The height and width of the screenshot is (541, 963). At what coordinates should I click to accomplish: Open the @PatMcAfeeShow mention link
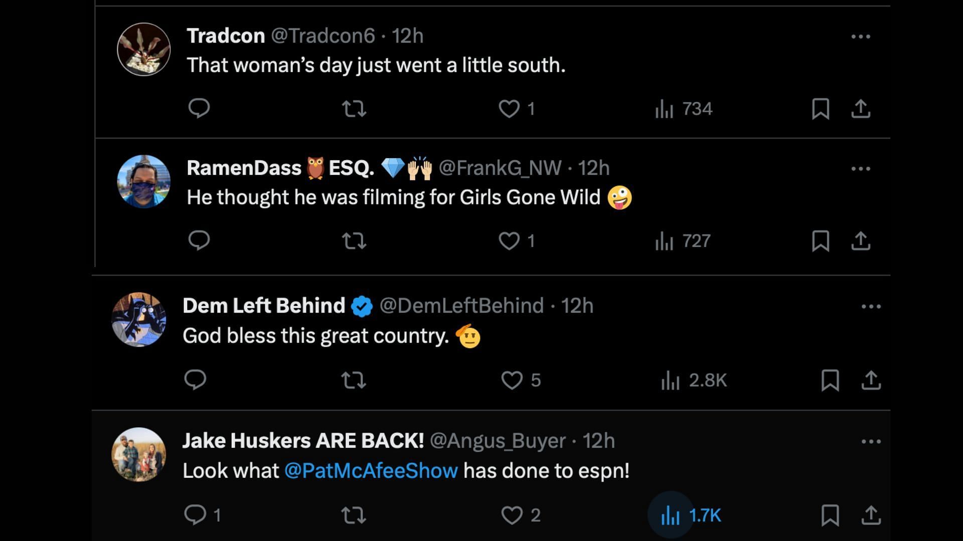click(371, 471)
